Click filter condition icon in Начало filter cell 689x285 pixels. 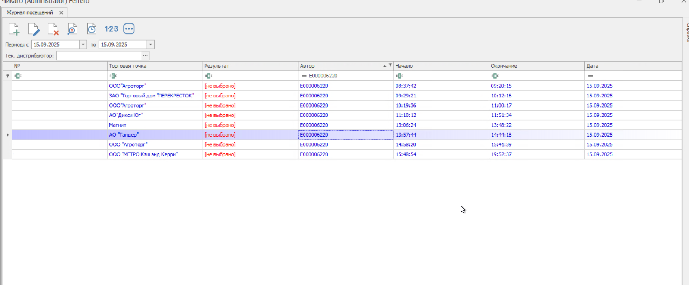click(x=400, y=76)
